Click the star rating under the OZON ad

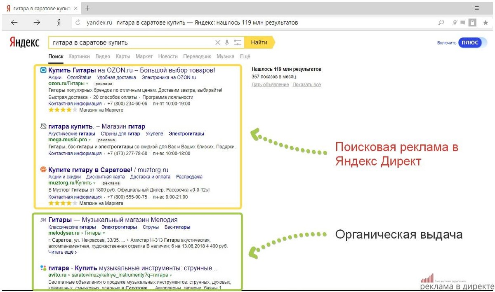[63, 110]
